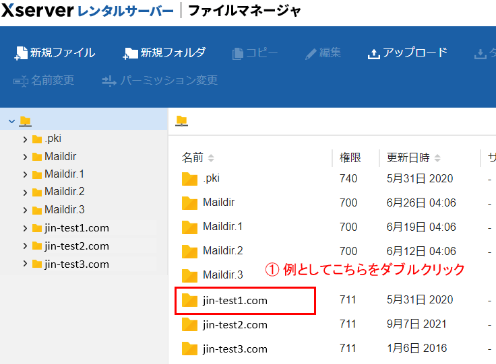Viewport: 496px width, 364px height.
Task: Collapse the root folder tree node
Action: (x=11, y=121)
